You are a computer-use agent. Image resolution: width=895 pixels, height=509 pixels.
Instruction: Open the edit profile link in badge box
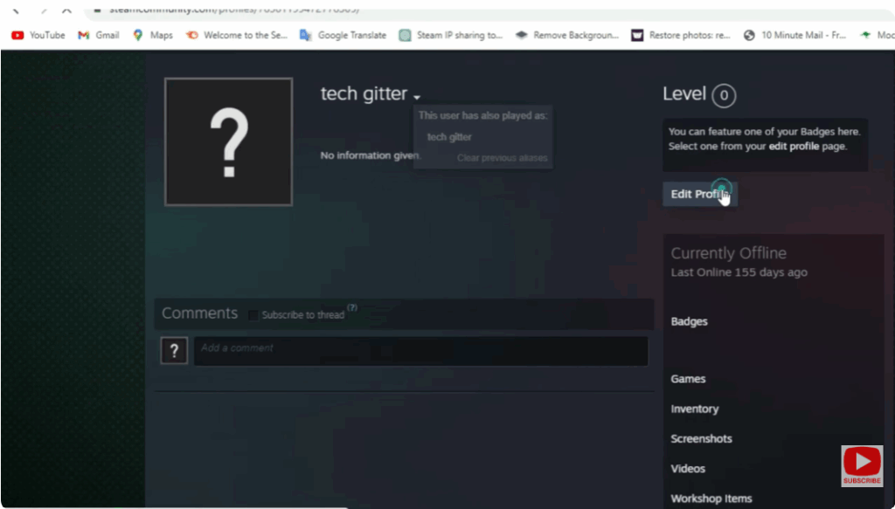(x=794, y=147)
